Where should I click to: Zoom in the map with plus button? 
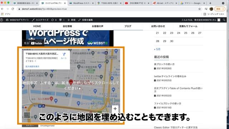tap(115, 109)
